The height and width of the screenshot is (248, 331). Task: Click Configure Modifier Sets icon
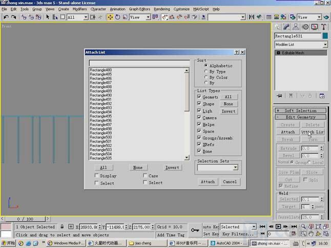coord(322,96)
